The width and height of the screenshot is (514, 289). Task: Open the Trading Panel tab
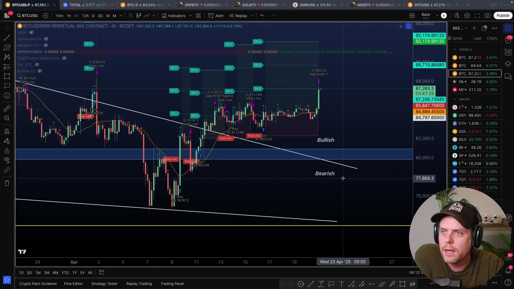tap(172, 284)
